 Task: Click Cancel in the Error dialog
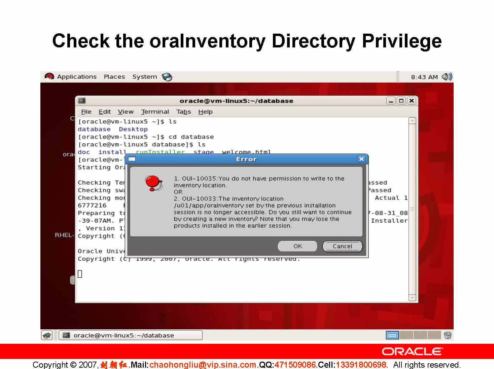pyautogui.click(x=342, y=246)
